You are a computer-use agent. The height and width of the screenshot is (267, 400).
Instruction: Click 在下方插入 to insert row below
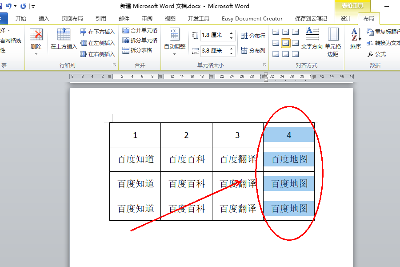(x=97, y=32)
